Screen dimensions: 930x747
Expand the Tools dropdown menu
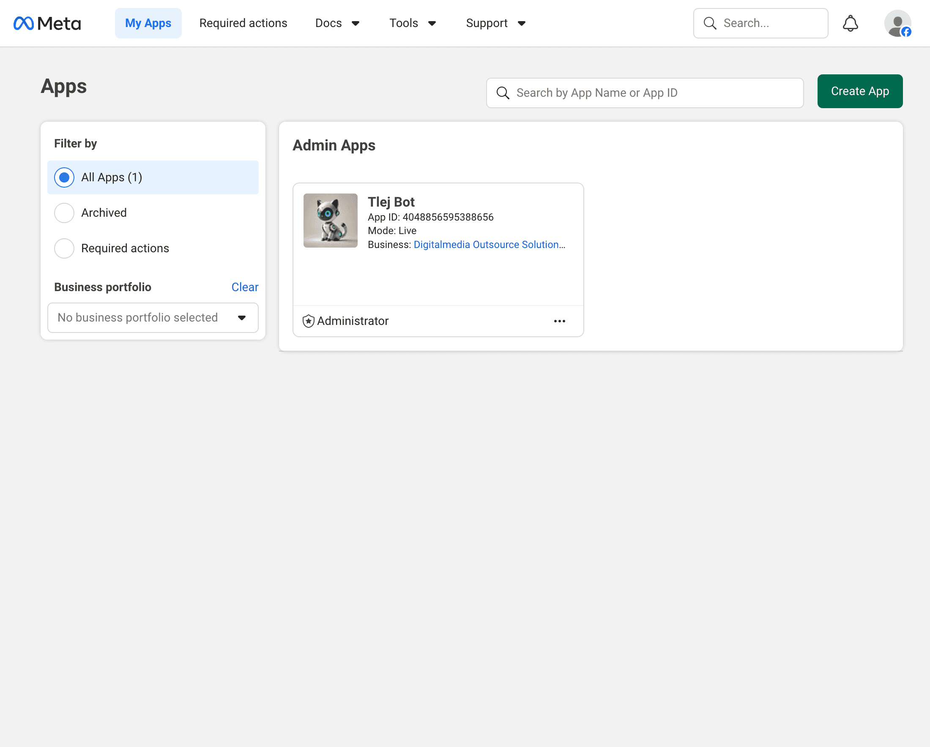[x=413, y=23]
